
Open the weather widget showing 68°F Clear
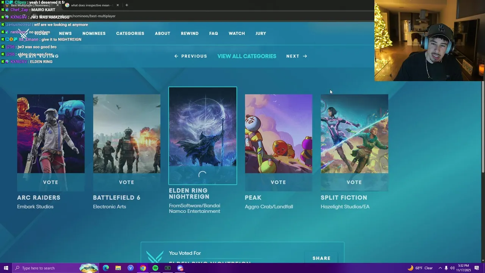pyautogui.click(x=420, y=268)
